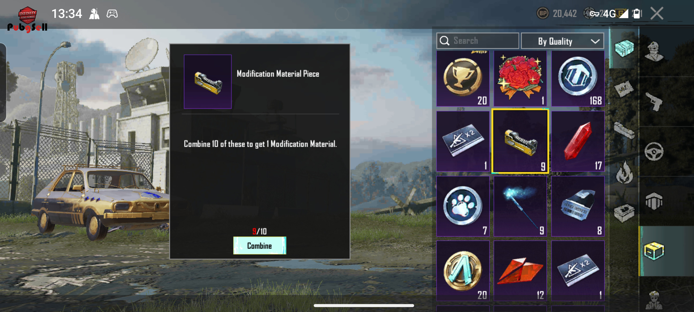This screenshot has width=694, height=312.
Task: Open the By Quality sort dropdown
Action: coord(562,41)
